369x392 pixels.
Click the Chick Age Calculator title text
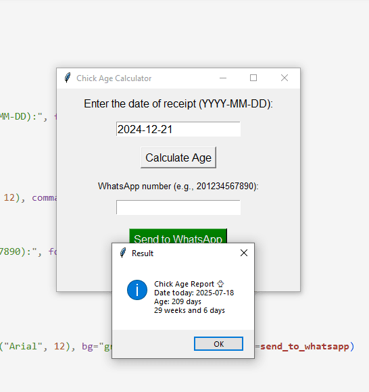(114, 78)
